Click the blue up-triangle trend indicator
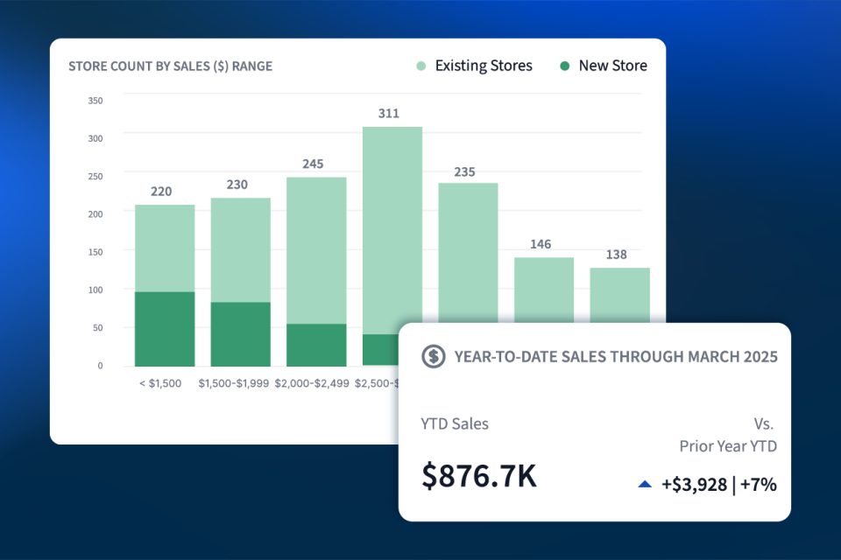The width and height of the screenshot is (841, 560). pos(645,483)
